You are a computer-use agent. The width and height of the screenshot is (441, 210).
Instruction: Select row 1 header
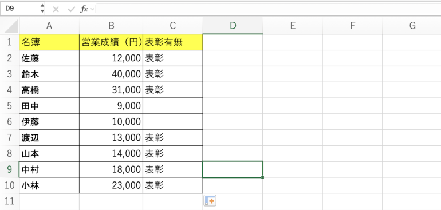pyautogui.click(x=10, y=42)
